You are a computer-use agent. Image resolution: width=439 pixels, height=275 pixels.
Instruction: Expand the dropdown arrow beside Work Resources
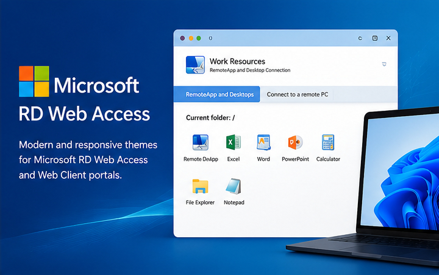pyautogui.click(x=384, y=64)
